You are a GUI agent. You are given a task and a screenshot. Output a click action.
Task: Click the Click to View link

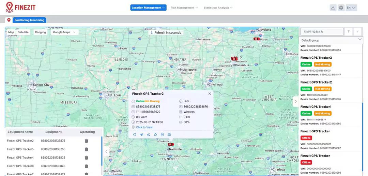click(144, 127)
